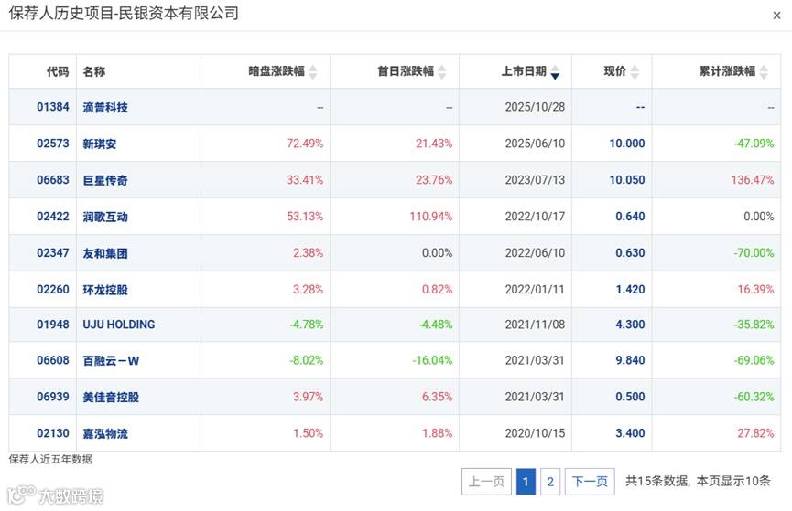Select first-day change 6.35%
The height and width of the screenshot is (511, 792).
pyautogui.click(x=438, y=397)
